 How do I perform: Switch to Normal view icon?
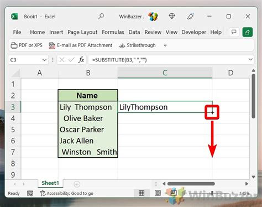[x=142, y=193]
